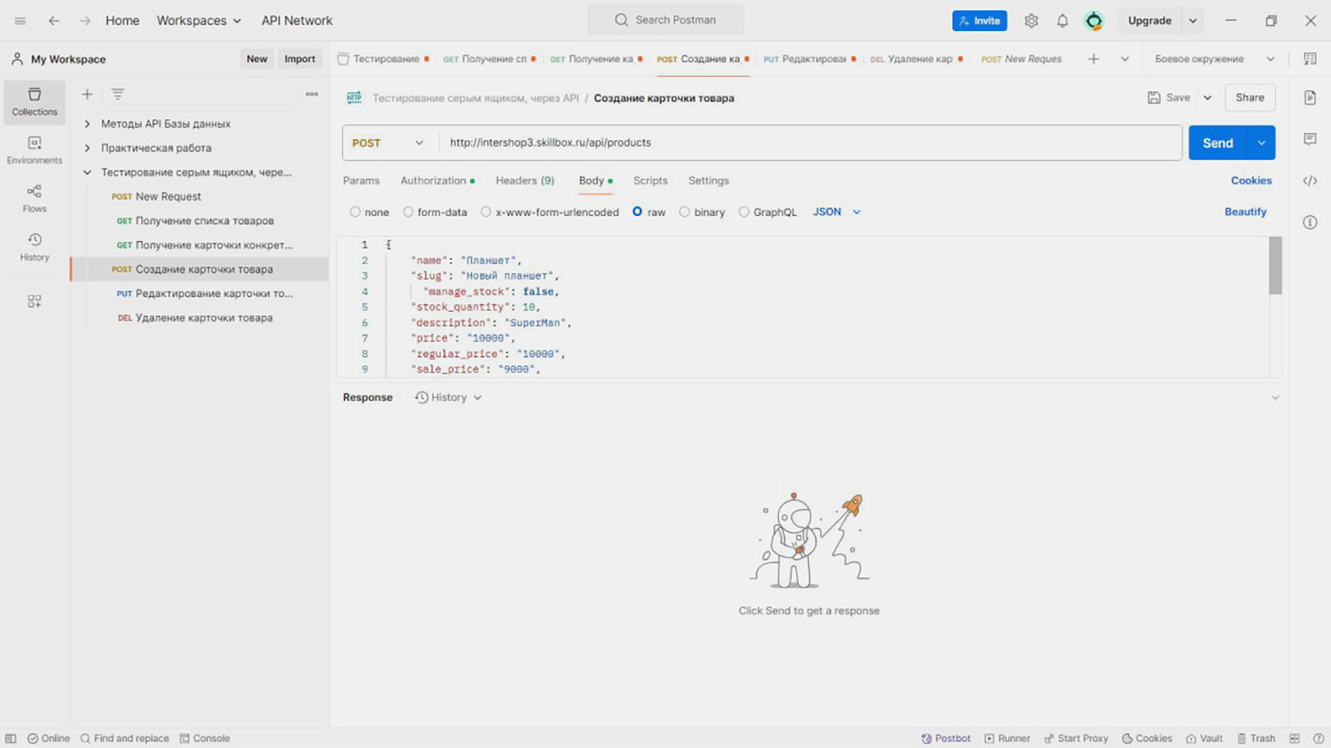Add a new request tab
Screen dimensions: 1331x748
click(1093, 59)
